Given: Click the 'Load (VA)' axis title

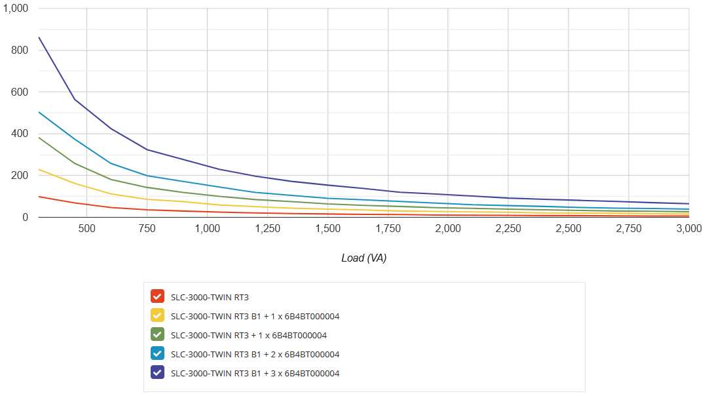Looking at the screenshot, I should (x=363, y=258).
